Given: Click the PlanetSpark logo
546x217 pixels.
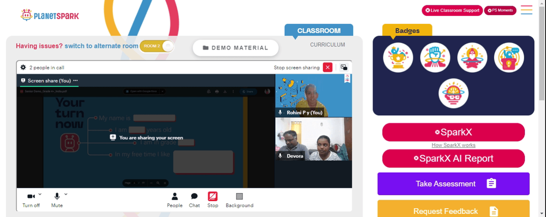Looking at the screenshot, I should point(50,15).
